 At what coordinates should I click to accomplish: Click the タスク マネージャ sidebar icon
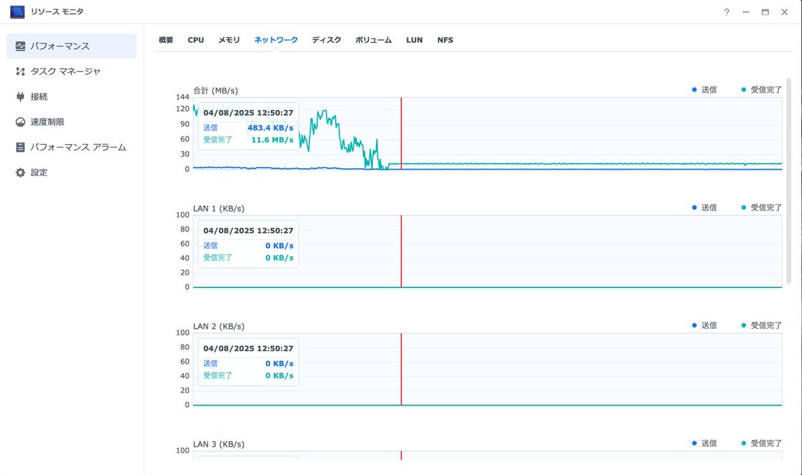20,71
